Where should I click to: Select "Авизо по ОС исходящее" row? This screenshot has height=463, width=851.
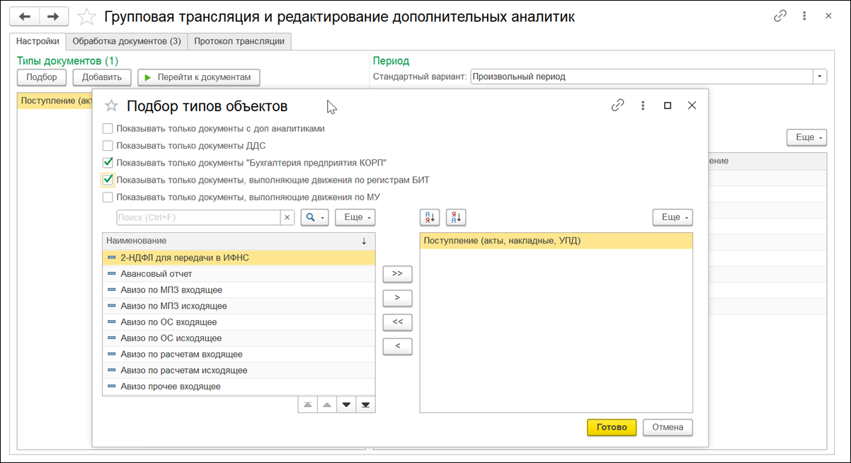239,338
